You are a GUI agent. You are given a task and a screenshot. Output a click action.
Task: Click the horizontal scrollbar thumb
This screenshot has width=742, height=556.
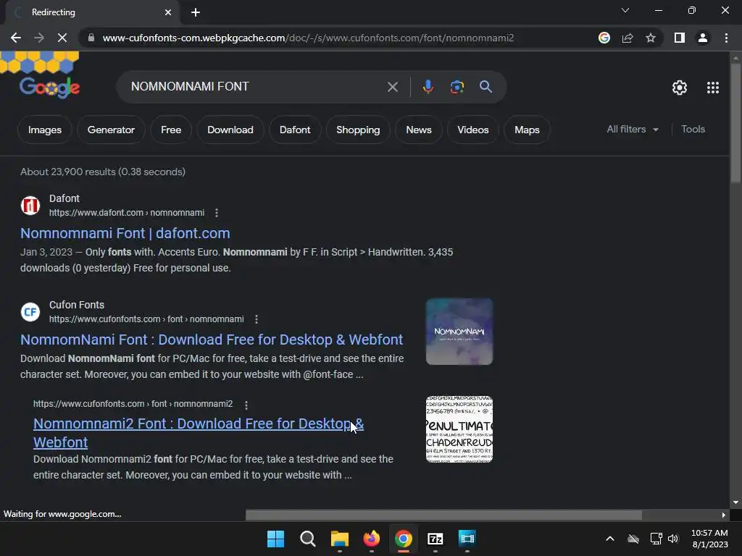[443, 515]
